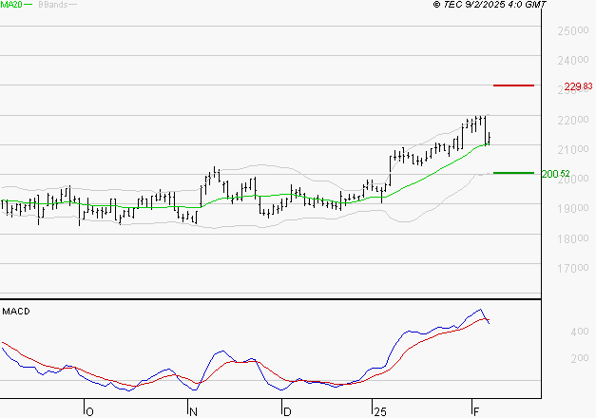
Task: Click the red 229.83 resistance value
Action: point(578,86)
